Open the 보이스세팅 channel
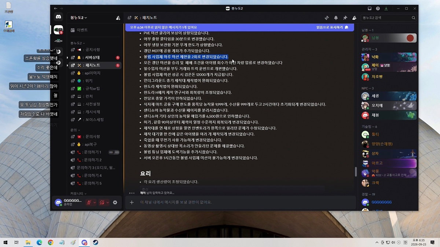 [x=95, y=120]
